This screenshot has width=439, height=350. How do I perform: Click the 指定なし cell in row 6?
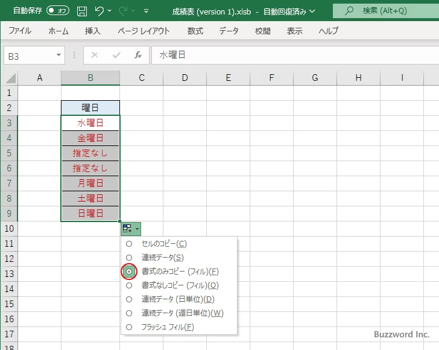[90, 168]
